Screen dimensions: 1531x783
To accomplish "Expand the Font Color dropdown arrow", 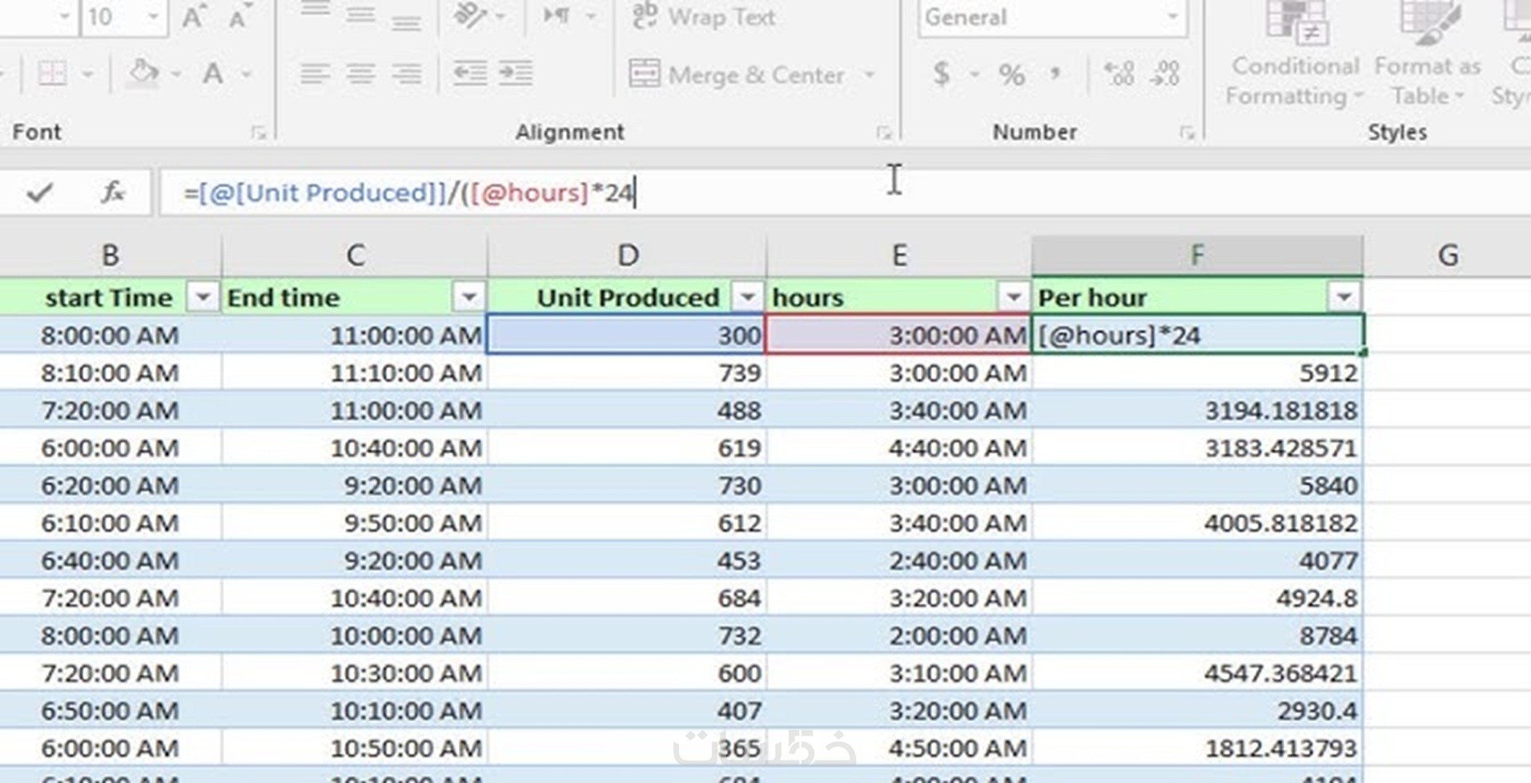I will coord(247,74).
